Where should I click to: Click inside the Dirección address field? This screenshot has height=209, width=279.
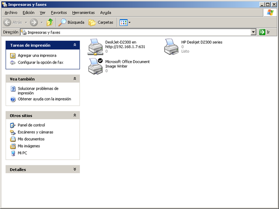point(131,32)
